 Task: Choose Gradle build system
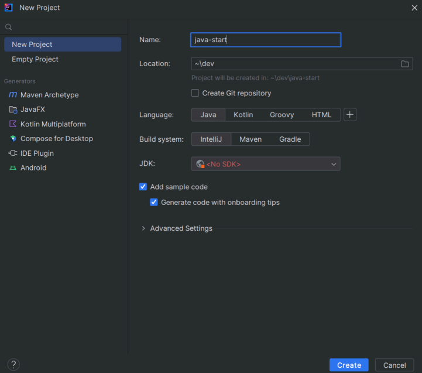point(290,139)
